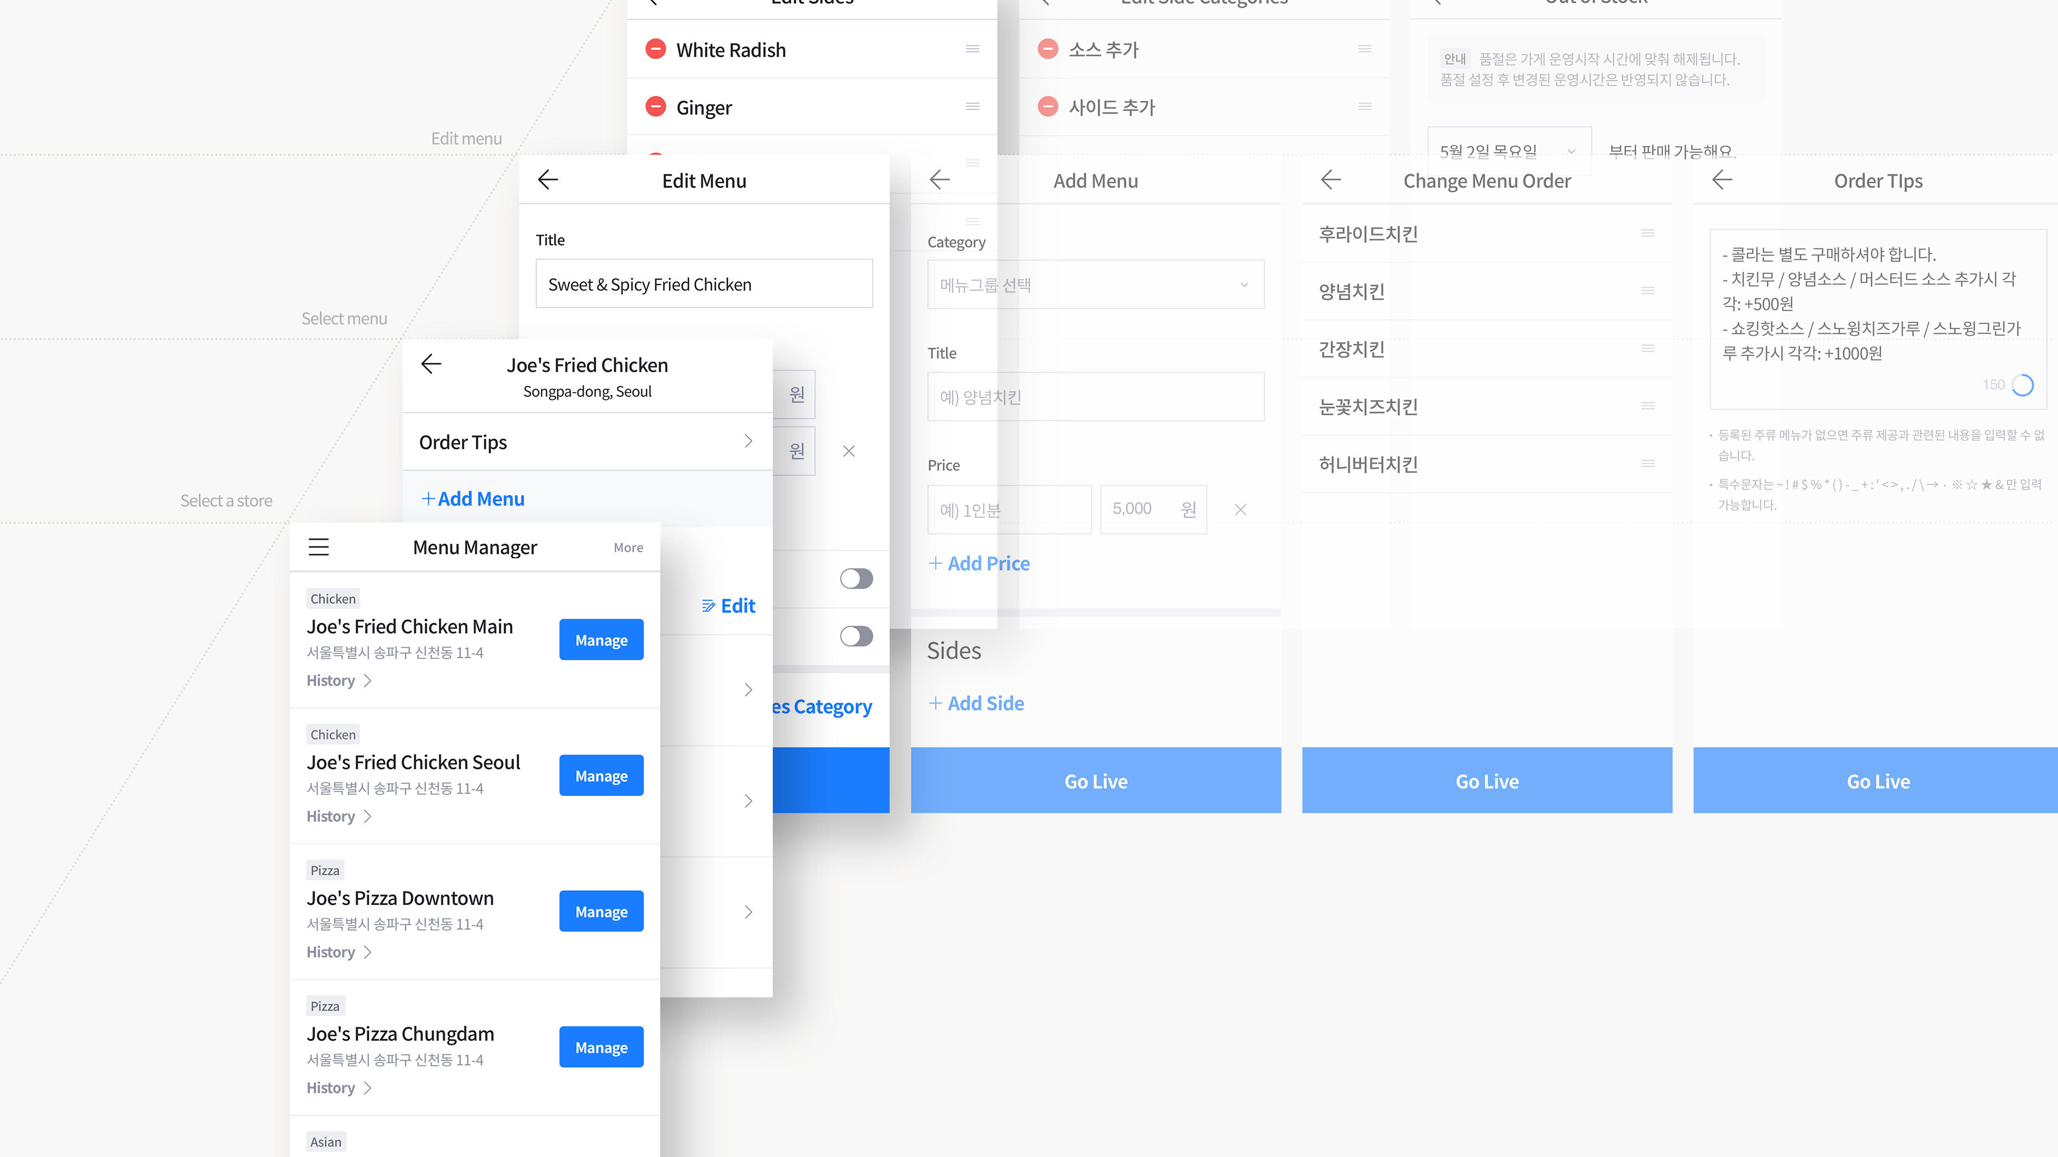The height and width of the screenshot is (1157, 2058).
Task: Grab reorder handle for 사이드 추가
Action: (x=1364, y=106)
